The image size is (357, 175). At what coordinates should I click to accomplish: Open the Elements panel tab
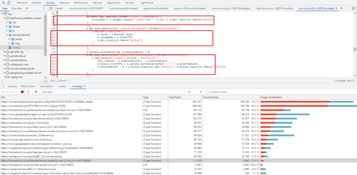pyautogui.click(x=22, y=3)
